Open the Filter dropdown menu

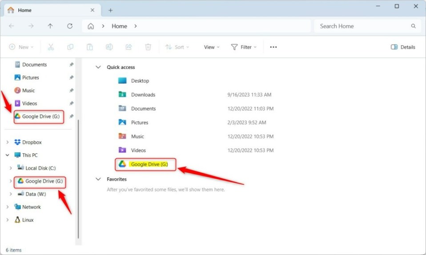(x=244, y=47)
